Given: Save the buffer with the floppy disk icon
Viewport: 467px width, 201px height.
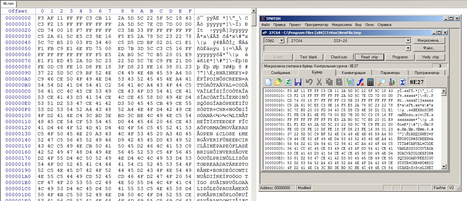Looking at the screenshot, I should point(298,82).
